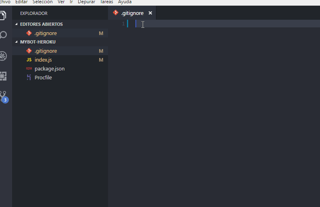The width and height of the screenshot is (320, 207).
Task: Click the JS icon beside index.js
Action: pos(29,60)
